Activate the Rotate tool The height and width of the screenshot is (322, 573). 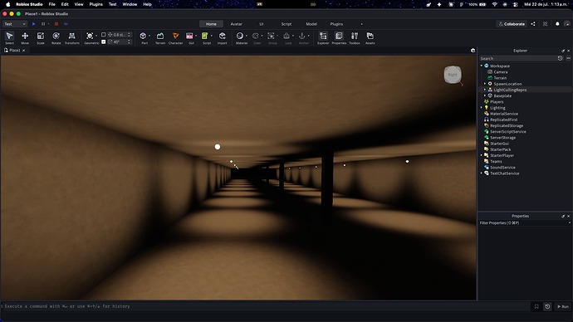(56, 37)
